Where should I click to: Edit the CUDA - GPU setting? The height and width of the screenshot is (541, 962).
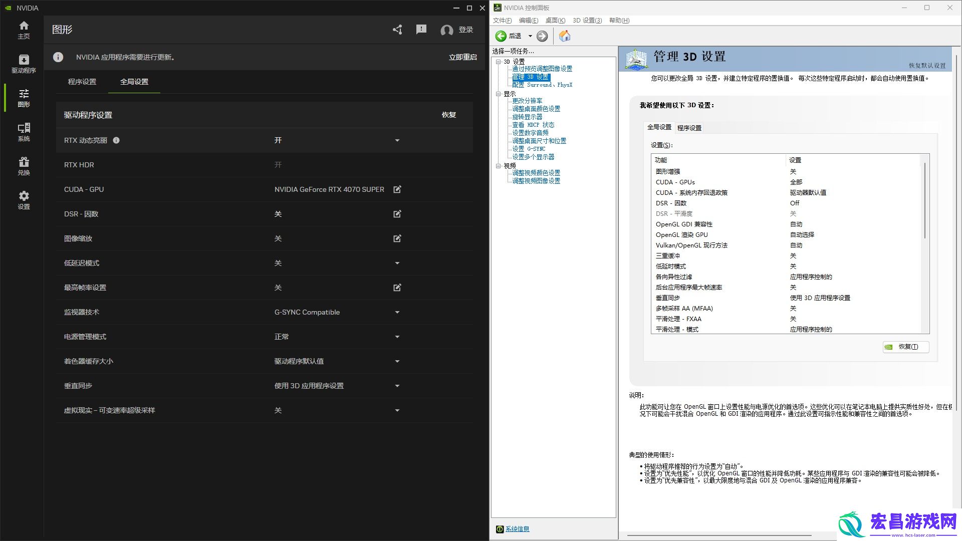click(x=397, y=189)
